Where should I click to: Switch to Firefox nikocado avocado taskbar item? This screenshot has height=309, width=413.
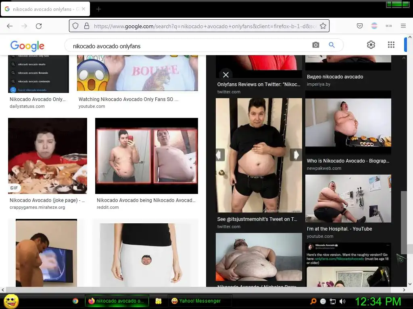117,301
